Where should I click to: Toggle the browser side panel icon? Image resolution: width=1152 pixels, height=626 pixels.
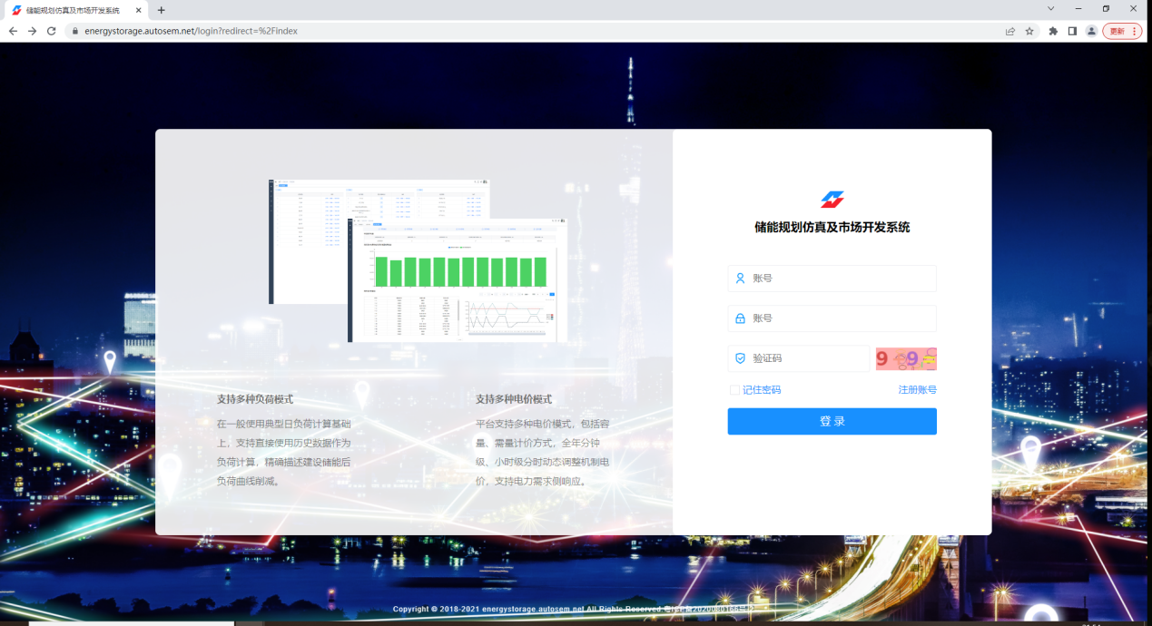coord(1072,31)
